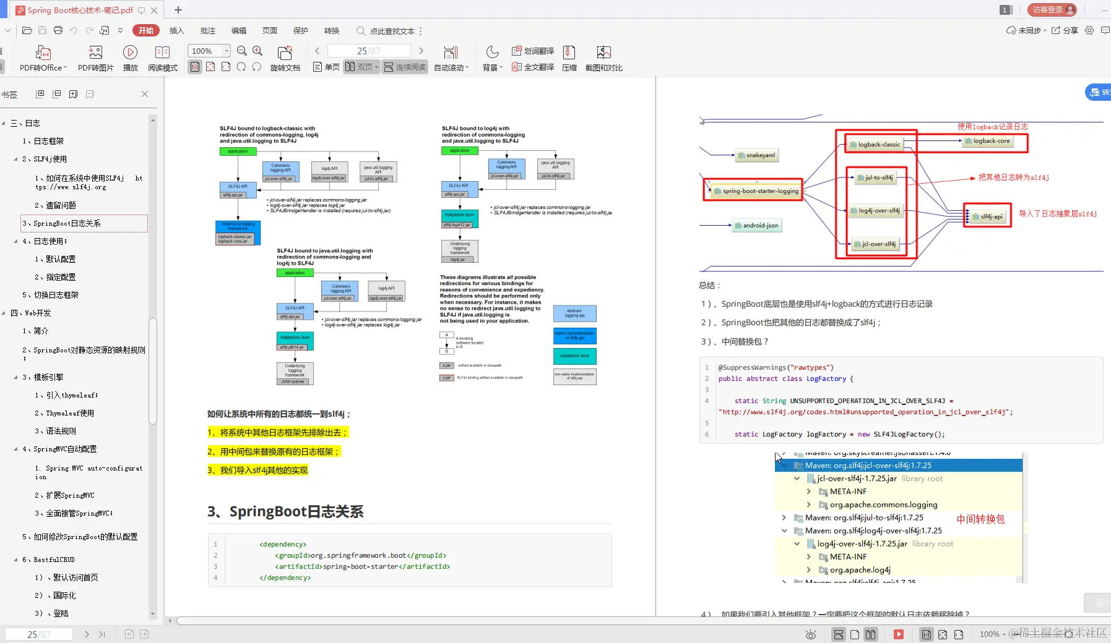The image size is (1111, 643).
Task: Add a new bookmark in bookmark panel
Action: coord(74,94)
